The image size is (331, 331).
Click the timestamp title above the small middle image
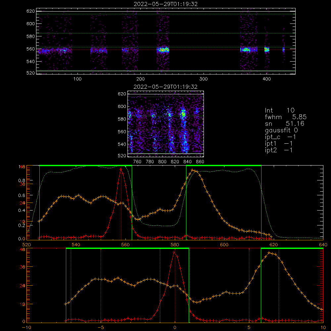coord(165,87)
